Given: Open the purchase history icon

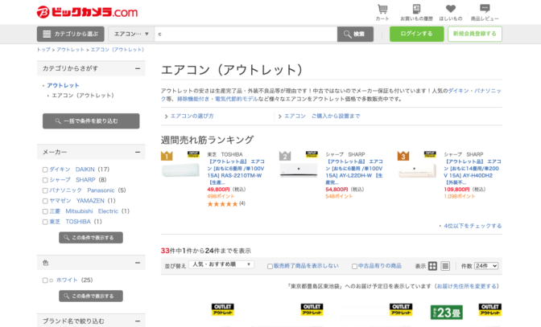Looking at the screenshot, I should (x=416, y=9).
